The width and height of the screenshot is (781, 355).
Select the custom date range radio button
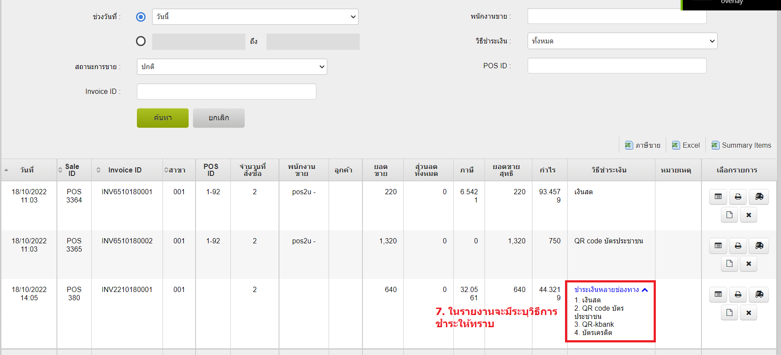(141, 41)
